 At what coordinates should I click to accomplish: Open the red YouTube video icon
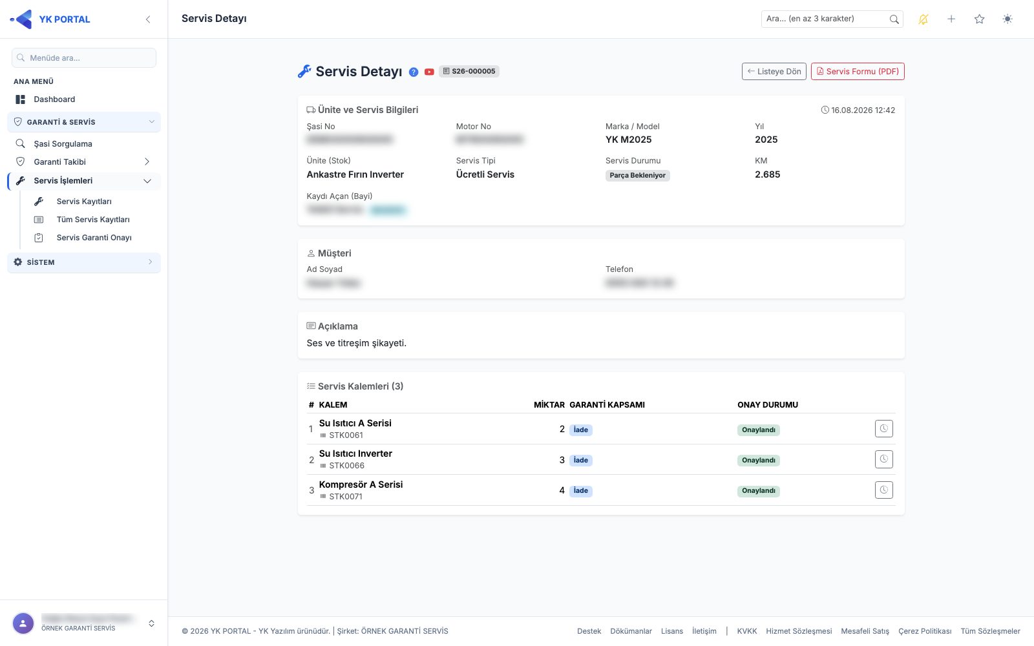429,72
